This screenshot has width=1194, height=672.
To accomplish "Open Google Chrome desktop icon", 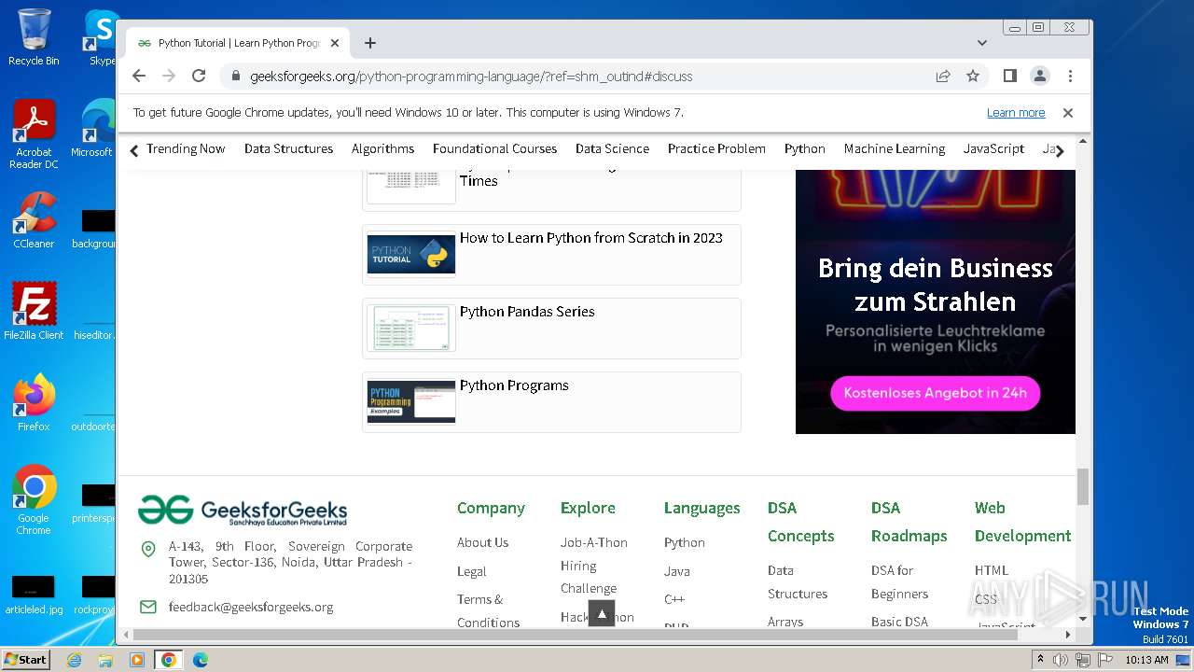I will click(34, 500).
